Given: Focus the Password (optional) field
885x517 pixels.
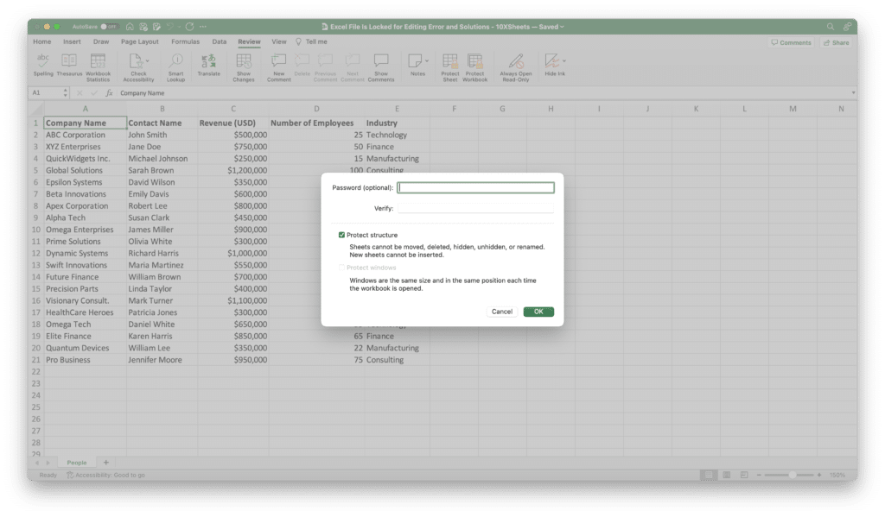Looking at the screenshot, I should tap(475, 188).
